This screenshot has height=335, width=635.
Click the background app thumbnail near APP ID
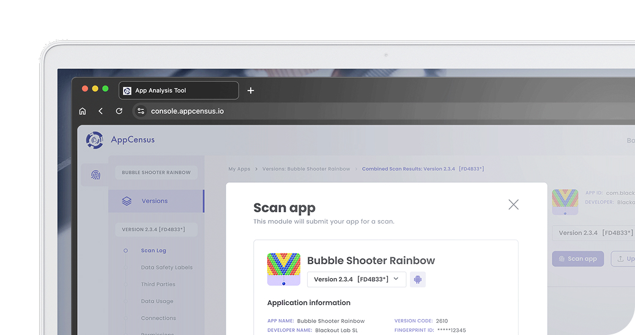point(565,202)
